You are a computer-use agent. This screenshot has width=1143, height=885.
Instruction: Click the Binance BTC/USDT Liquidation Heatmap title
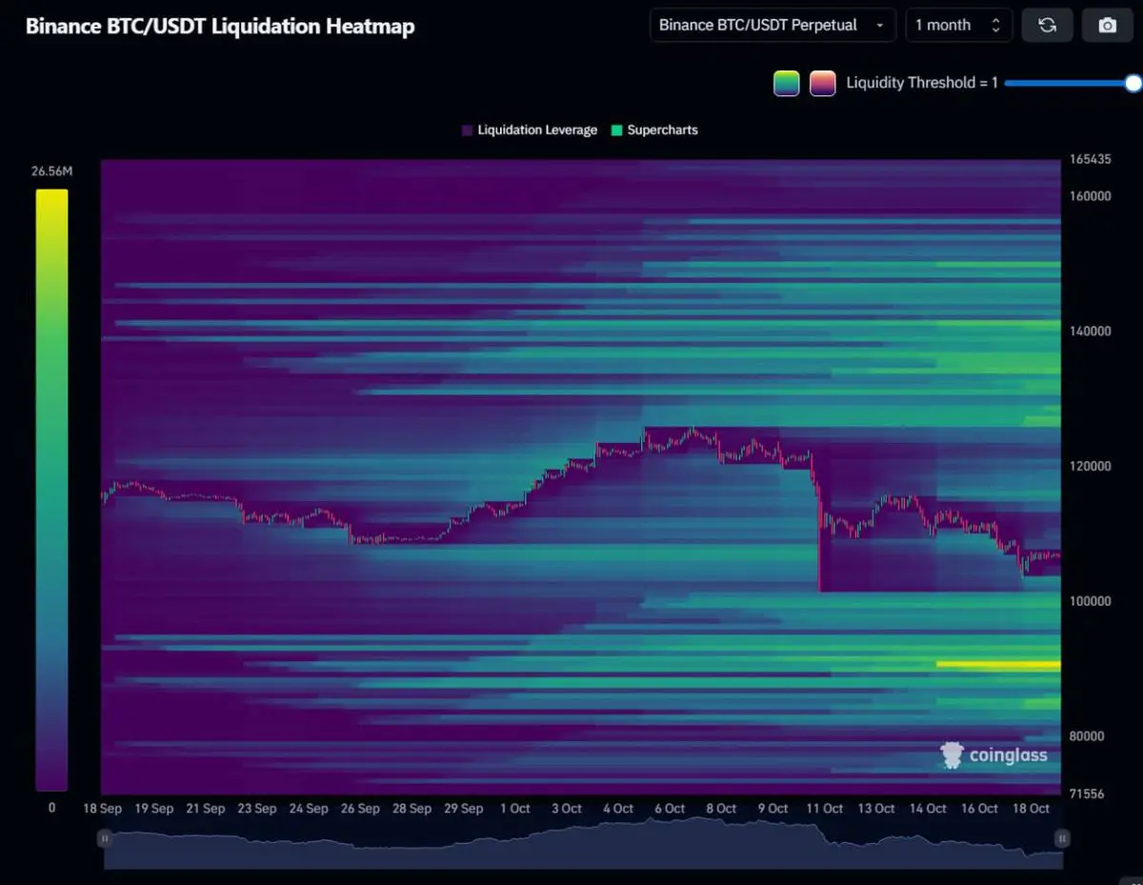pos(220,27)
